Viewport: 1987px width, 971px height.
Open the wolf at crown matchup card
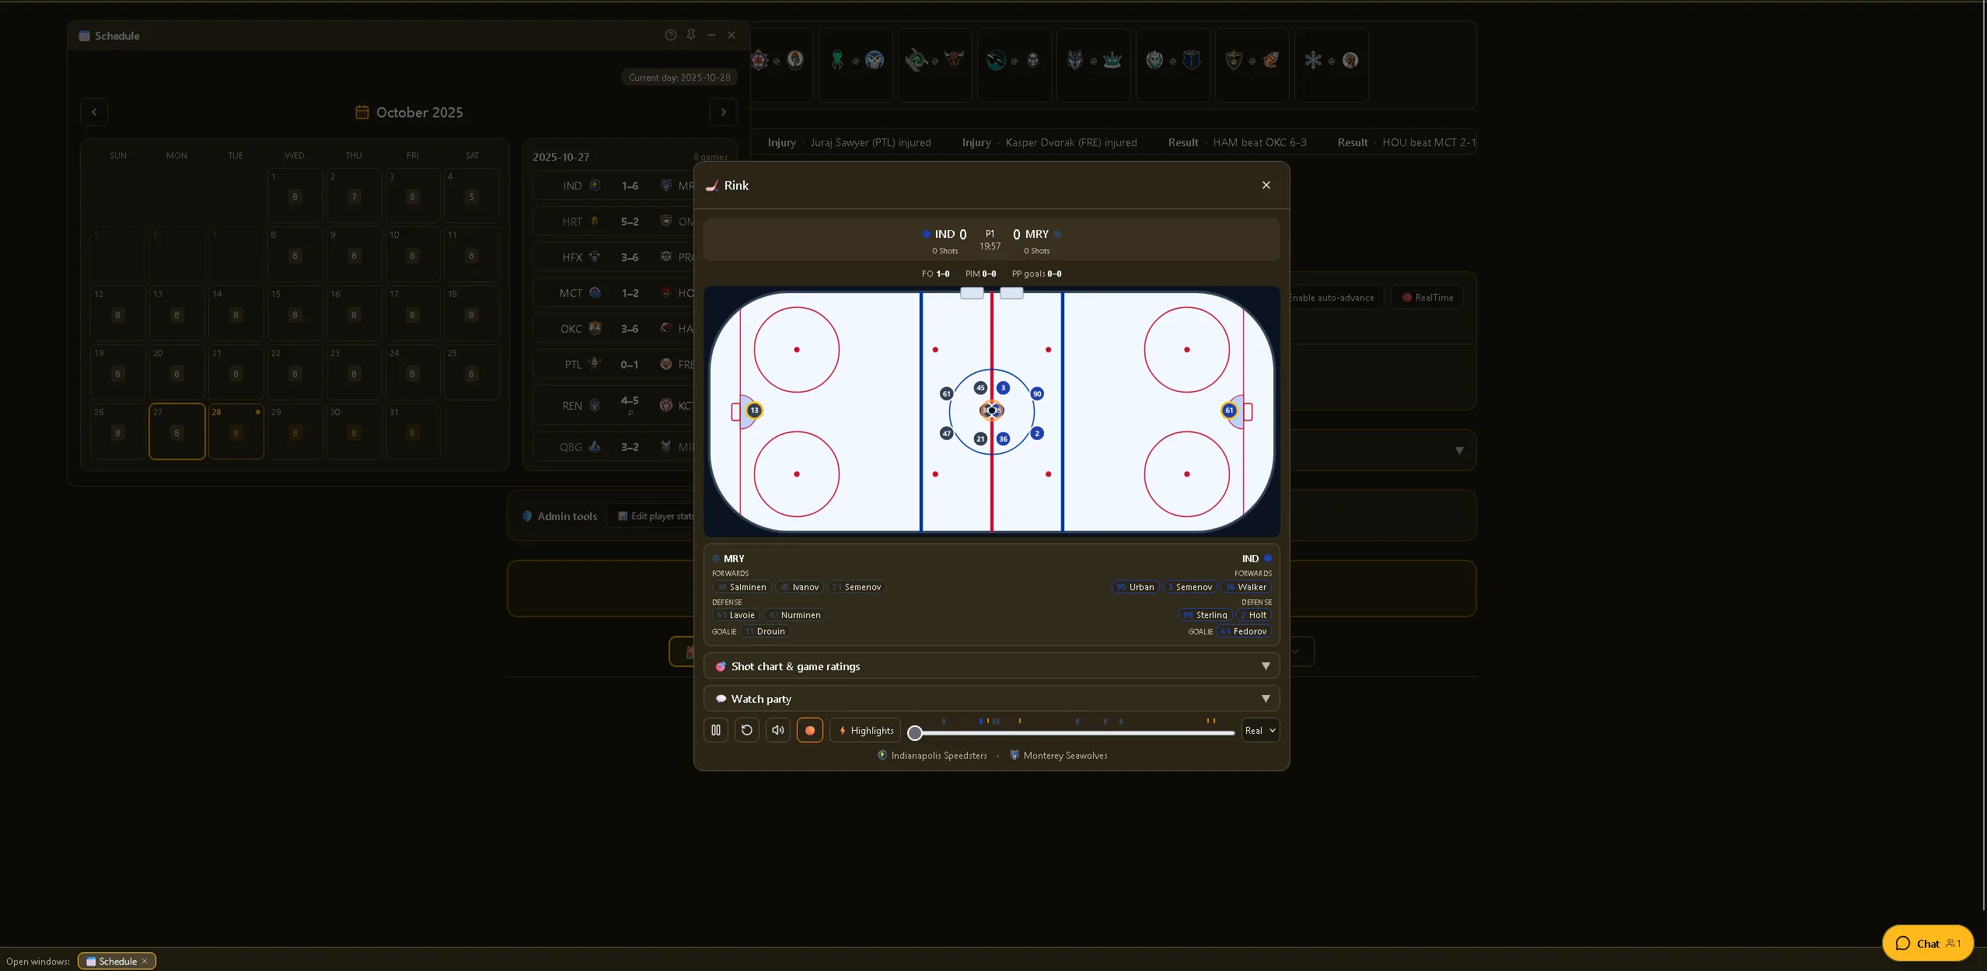point(1094,65)
